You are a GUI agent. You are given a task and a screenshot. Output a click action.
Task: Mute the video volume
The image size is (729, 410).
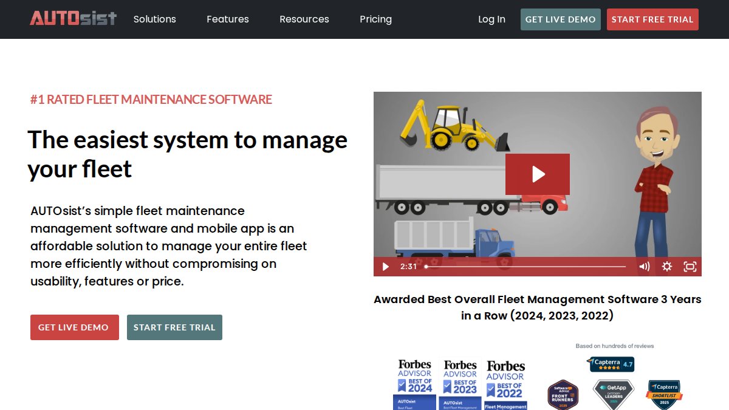click(x=644, y=267)
